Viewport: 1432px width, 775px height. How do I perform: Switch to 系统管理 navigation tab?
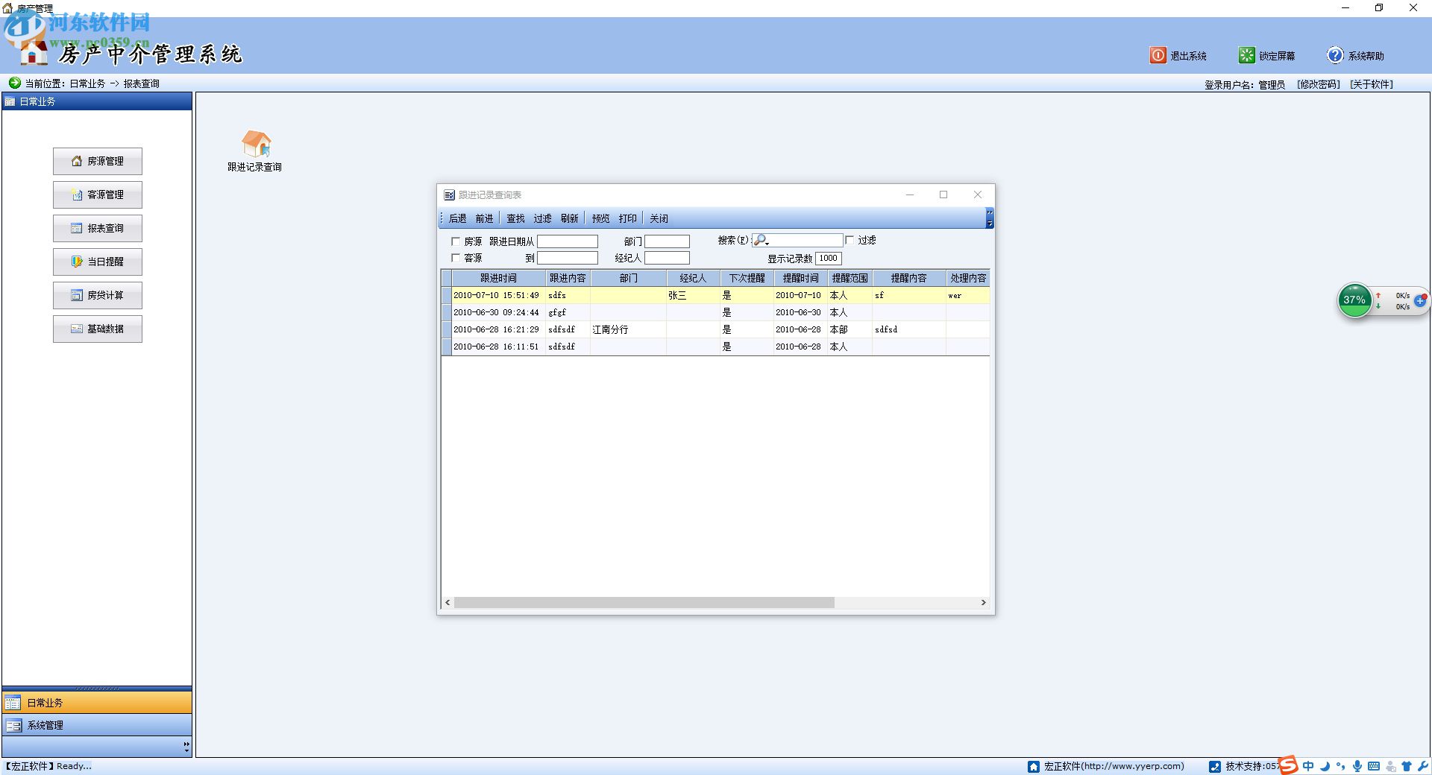tap(97, 725)
